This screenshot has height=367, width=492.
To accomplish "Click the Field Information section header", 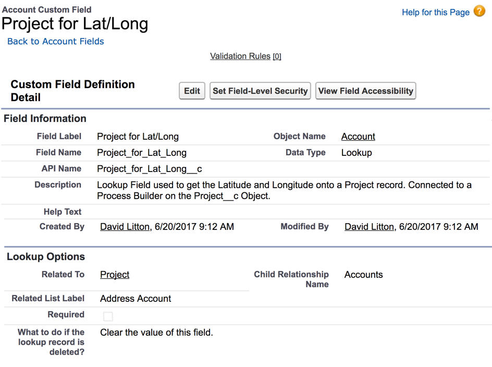I will pos(45,119).
